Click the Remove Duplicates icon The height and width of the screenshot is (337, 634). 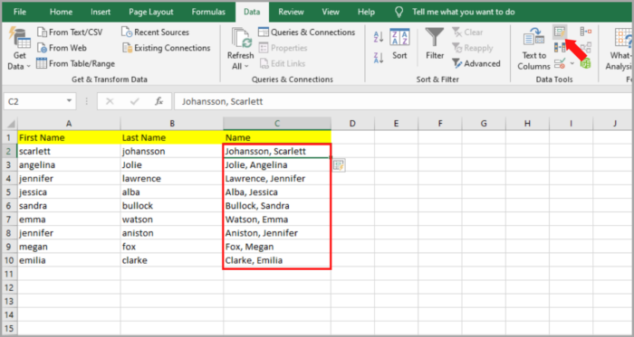tap(560, 48)
